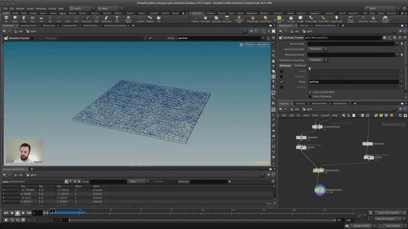Select the Camera shelf tool
The width and height of the screenshot is (408, 229).
196,18
